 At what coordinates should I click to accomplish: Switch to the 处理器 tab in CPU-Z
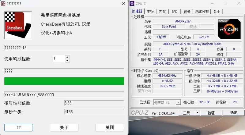[137, 11]
